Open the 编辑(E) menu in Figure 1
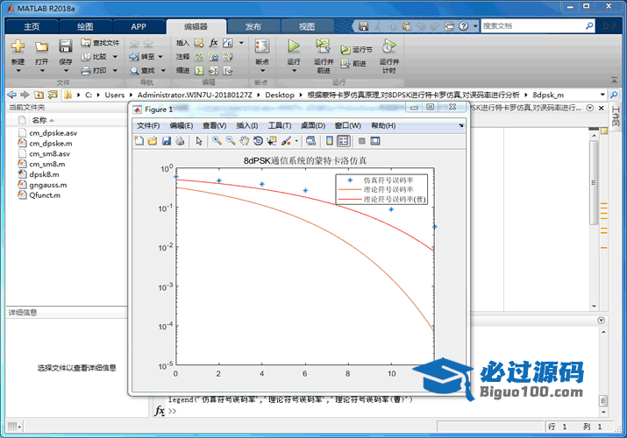This screenshot has height=438, width=627. coord(182,126)
